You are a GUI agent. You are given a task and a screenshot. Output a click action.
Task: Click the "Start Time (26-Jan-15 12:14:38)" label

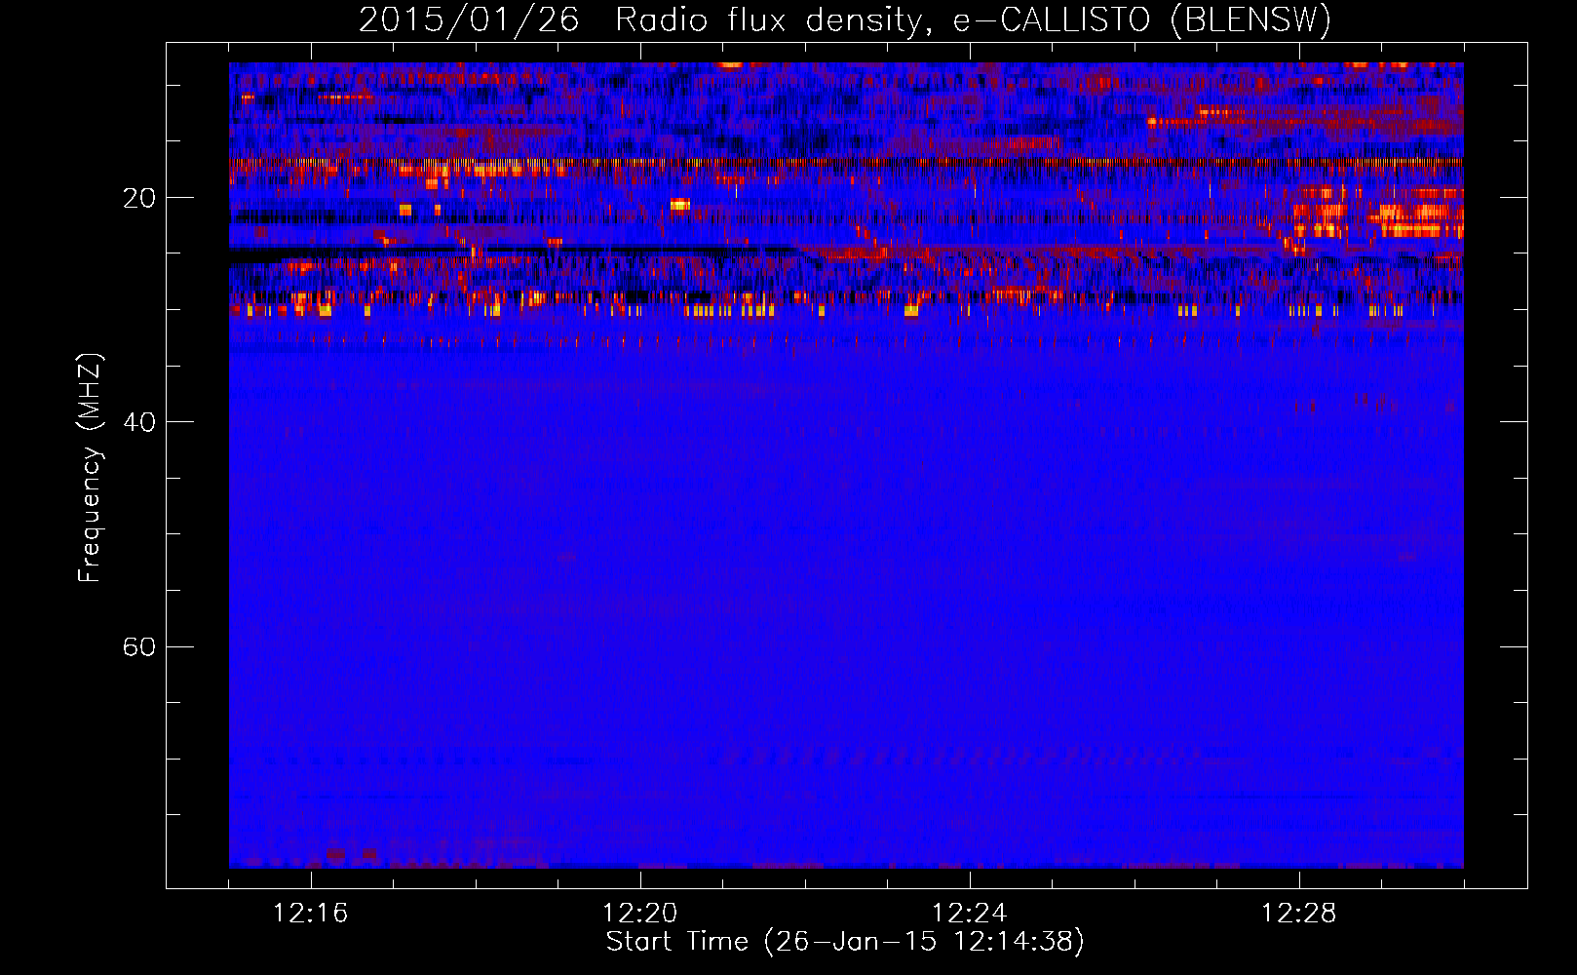(845, 942)
